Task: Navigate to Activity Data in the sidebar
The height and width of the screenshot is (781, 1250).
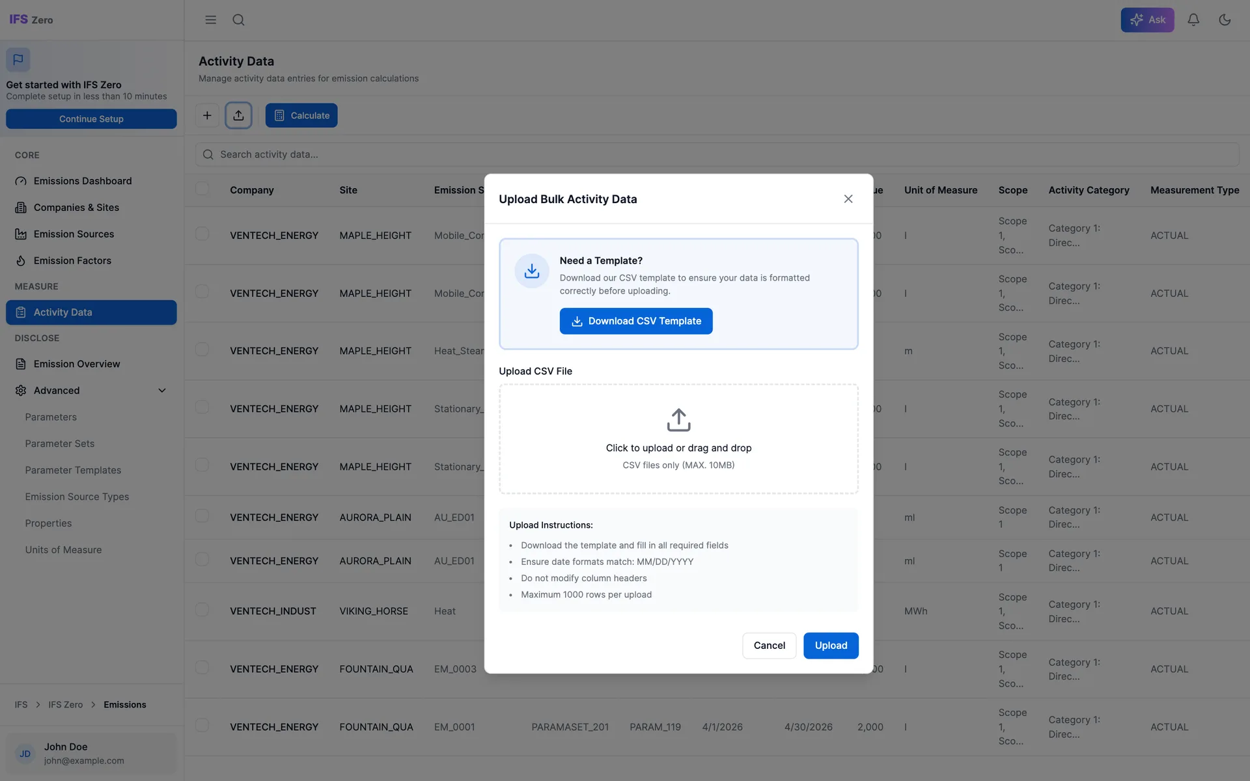Action: click(62, 312)
